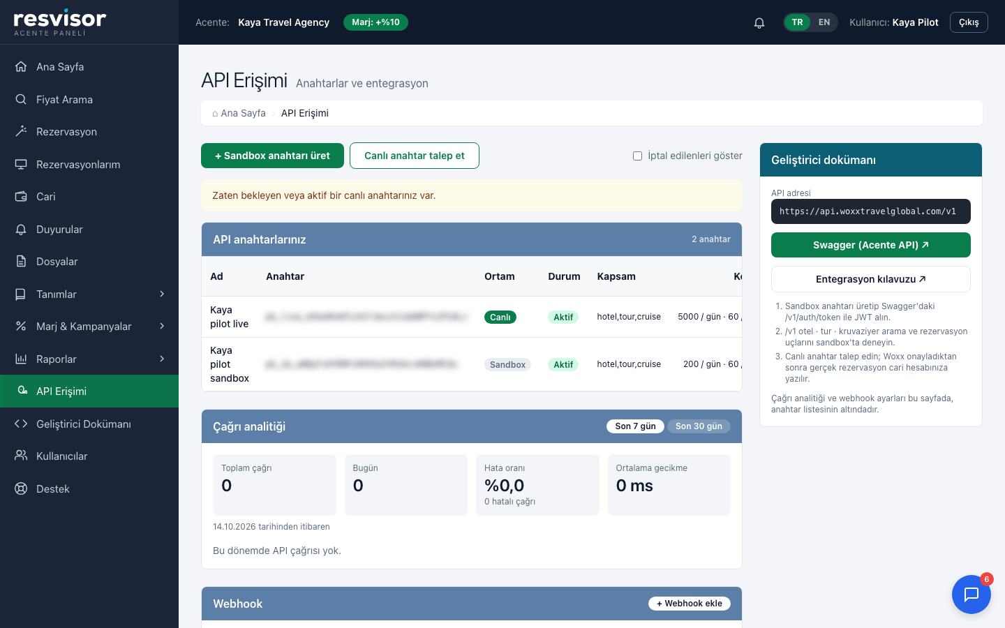Image resolution: width=1005 pixels, height=628 pixels.
Task: Click the Geliştirici Dokümanı code icon
Action: [21, 424]
